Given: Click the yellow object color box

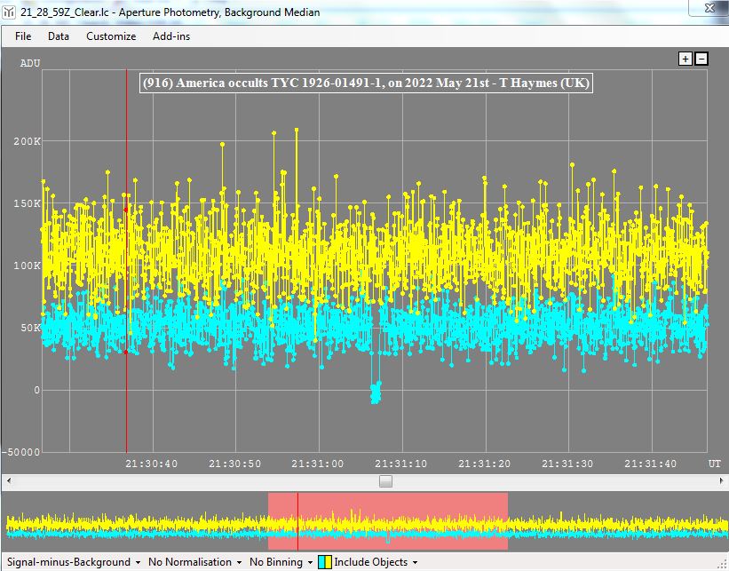Looking at the screenshot, I should pos(329,562).
